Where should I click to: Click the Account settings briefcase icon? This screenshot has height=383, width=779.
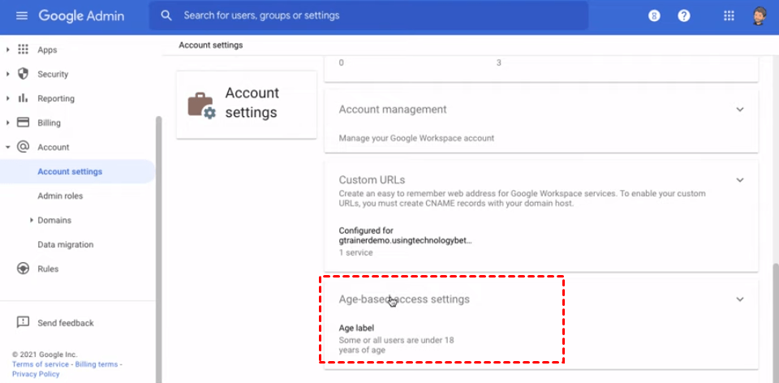click(x=201, y=105)
